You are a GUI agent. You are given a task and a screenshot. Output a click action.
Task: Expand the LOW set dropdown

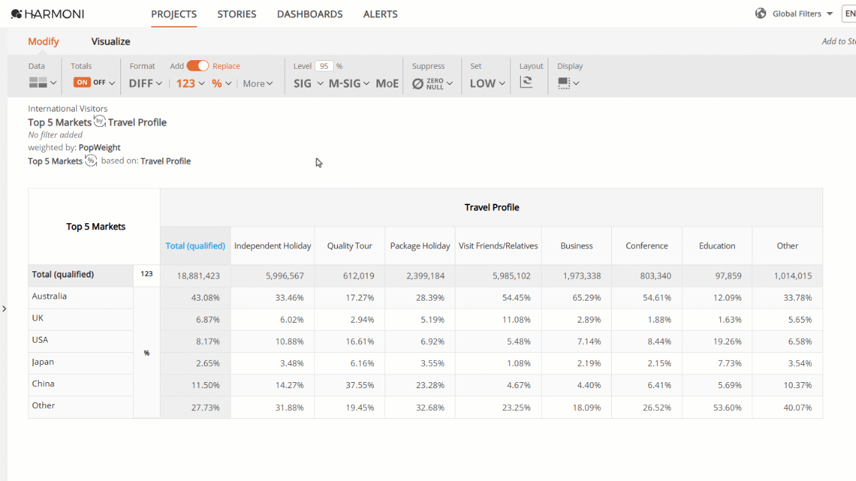[x=488, y=84]
